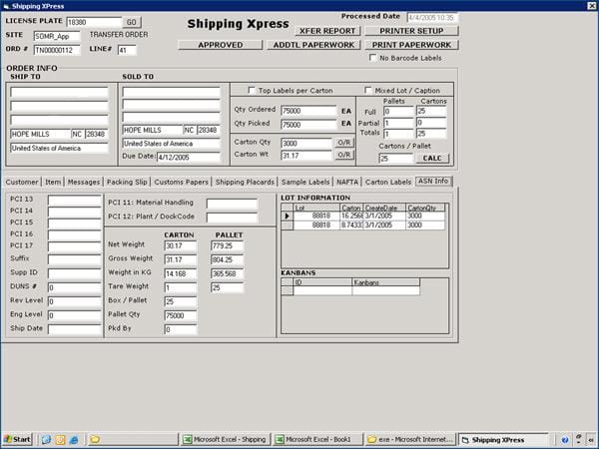
Task: Switch to Microsoft Excel - Shipping in taskbar
Action: tap(226, 439)
